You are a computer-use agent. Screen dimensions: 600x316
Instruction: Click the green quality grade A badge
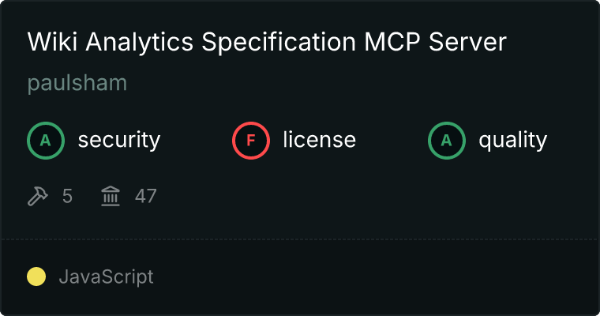coord(447,141)
